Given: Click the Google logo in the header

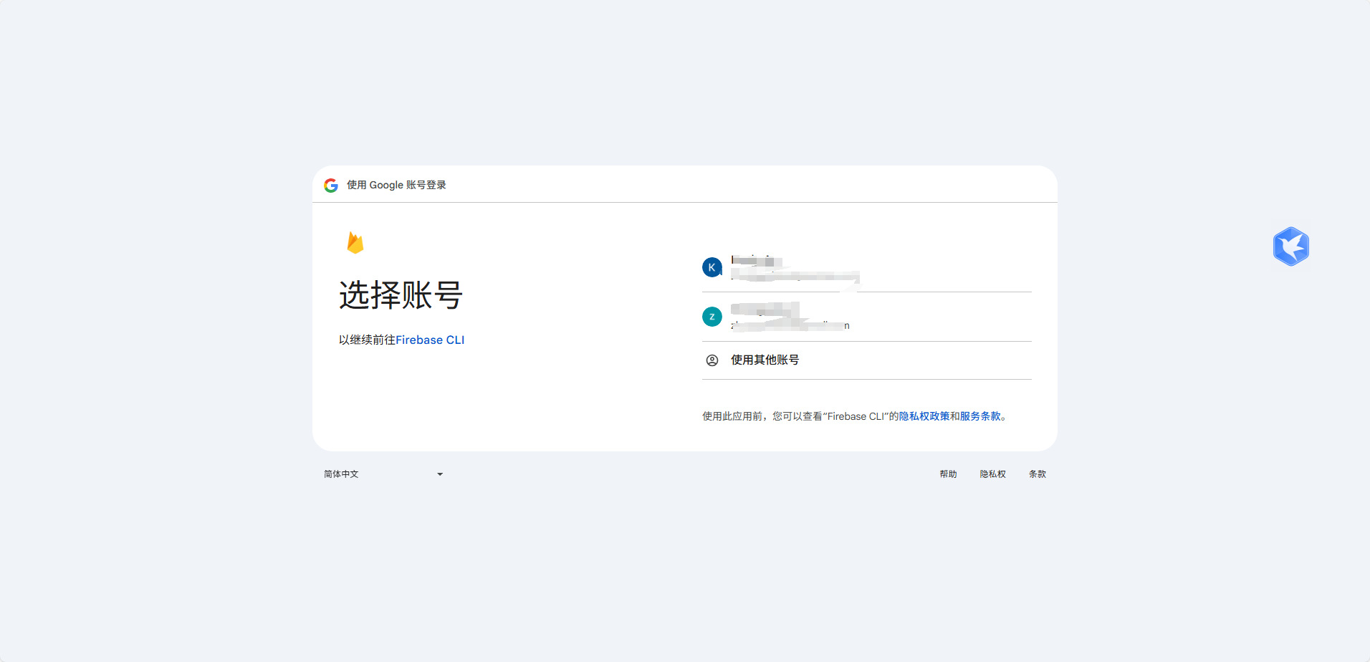Looking at the screenshot, I should [x=331, y=186].
